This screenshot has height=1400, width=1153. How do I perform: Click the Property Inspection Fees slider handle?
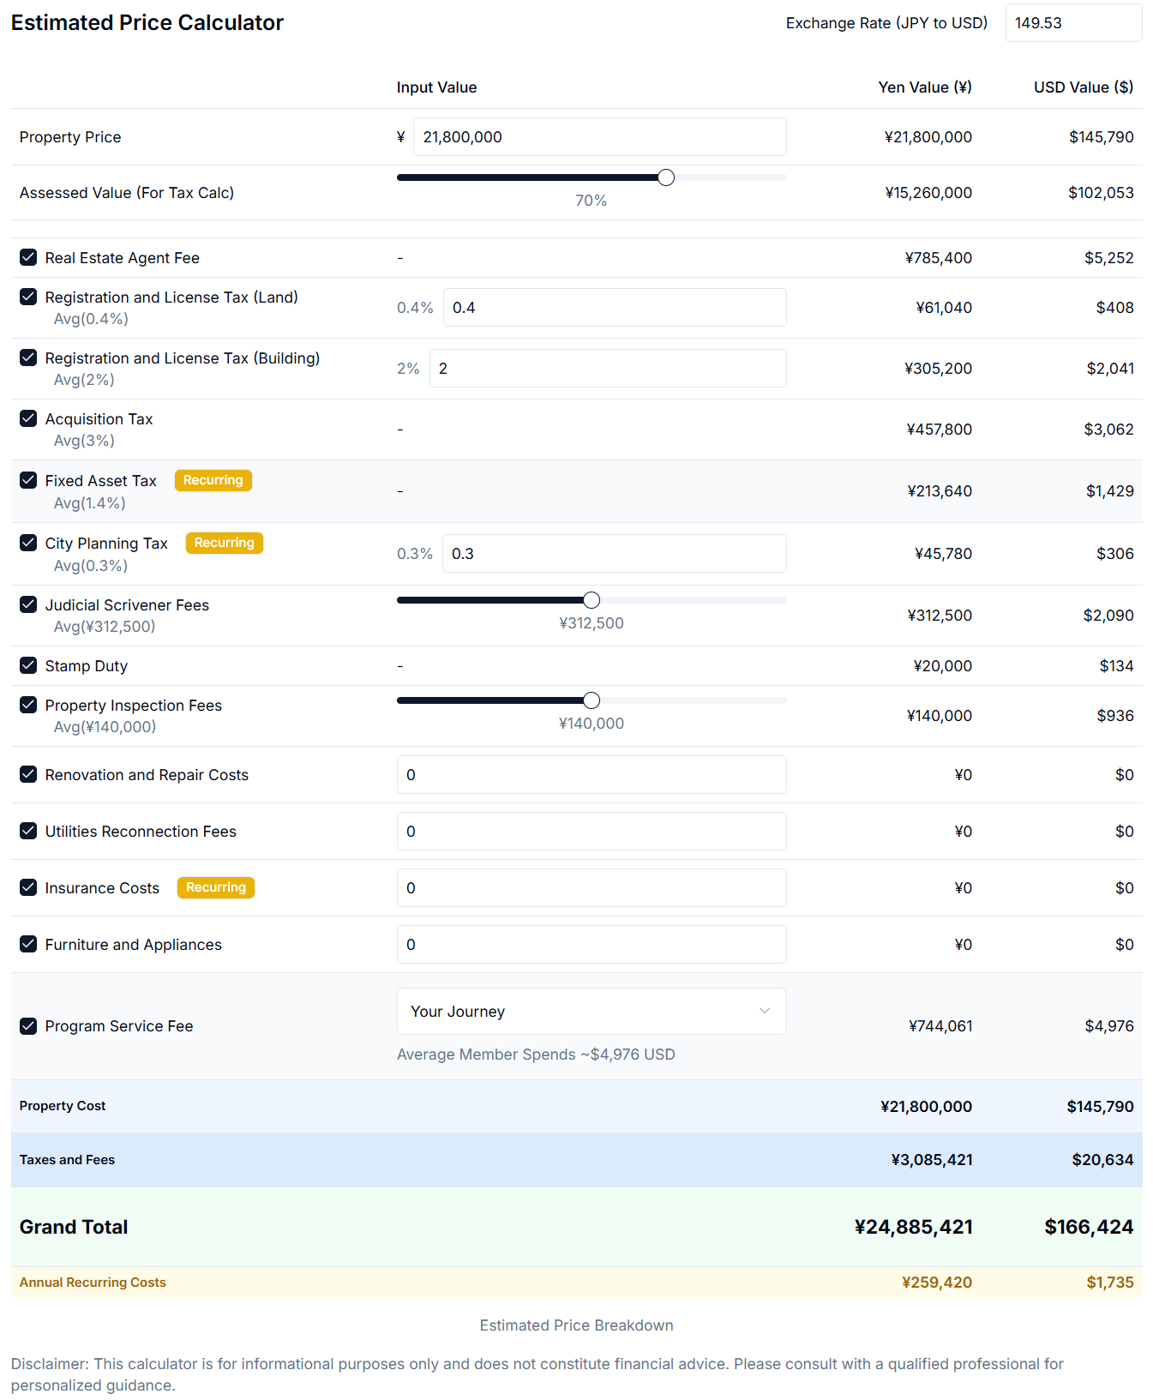coord(592,700)
